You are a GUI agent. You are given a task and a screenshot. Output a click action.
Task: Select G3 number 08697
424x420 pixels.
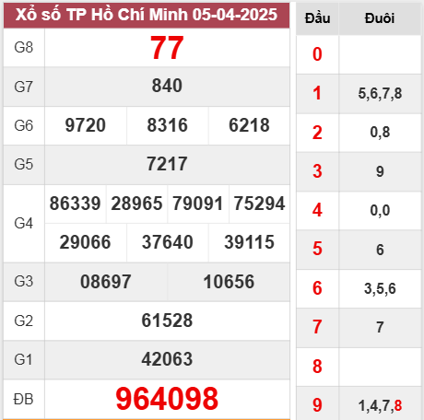[106, 282]
